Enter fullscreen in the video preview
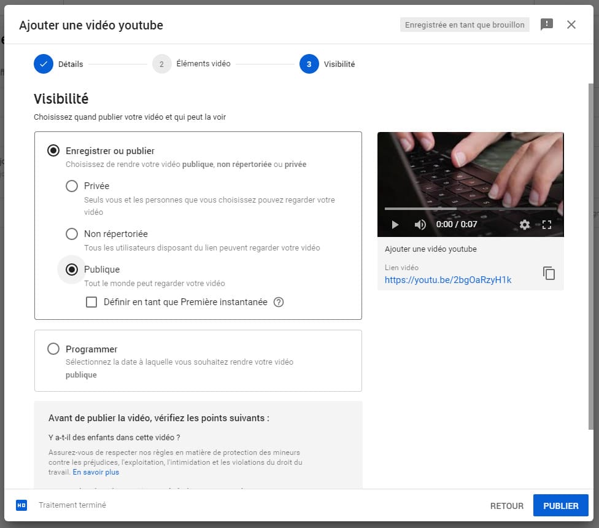The image size is (599, 528). [547, 225]
